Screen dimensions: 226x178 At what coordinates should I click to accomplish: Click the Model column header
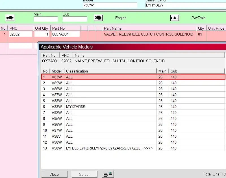click(57, 71)
